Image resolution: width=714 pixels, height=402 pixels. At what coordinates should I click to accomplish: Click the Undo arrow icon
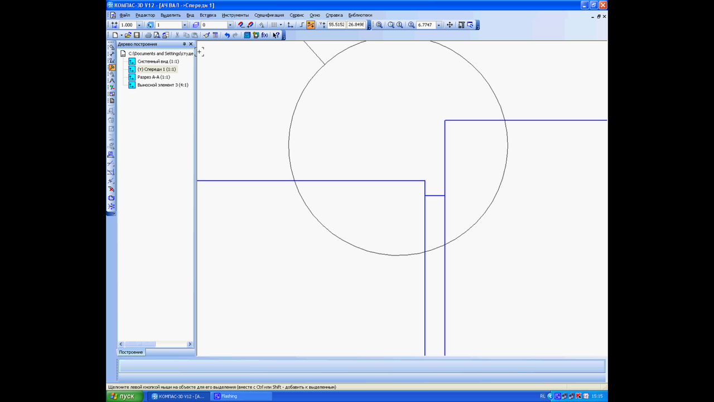click(227, 35)
